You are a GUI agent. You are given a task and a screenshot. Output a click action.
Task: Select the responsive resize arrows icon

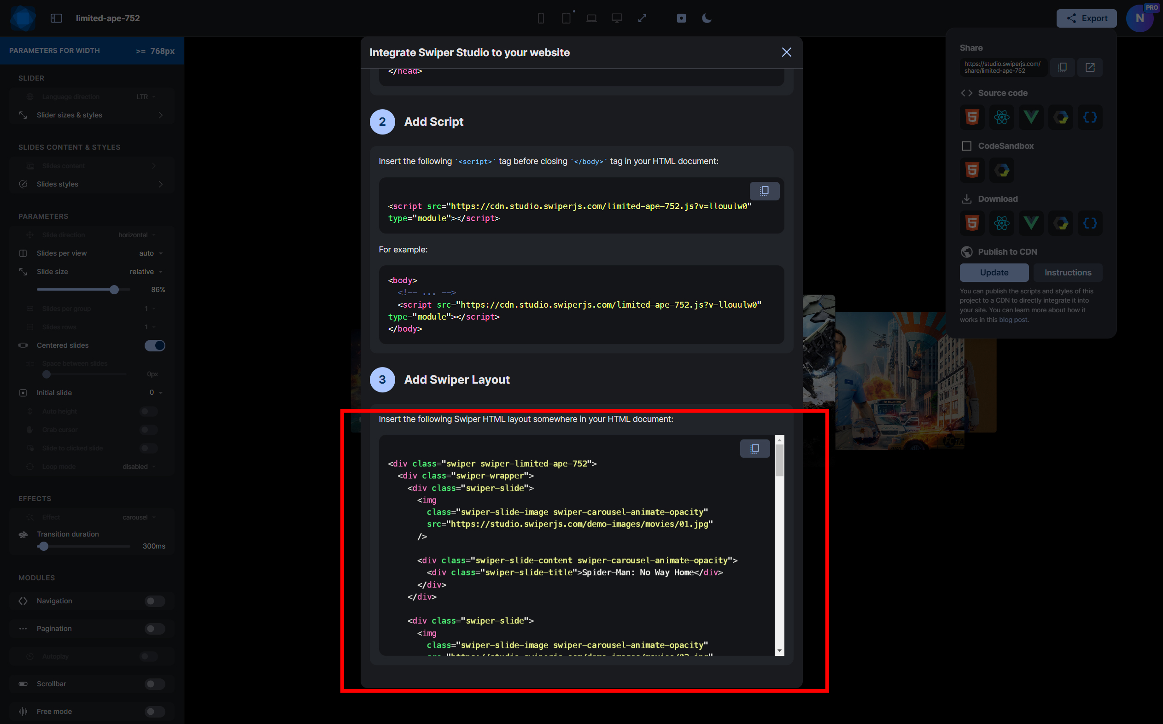(643, 18)
